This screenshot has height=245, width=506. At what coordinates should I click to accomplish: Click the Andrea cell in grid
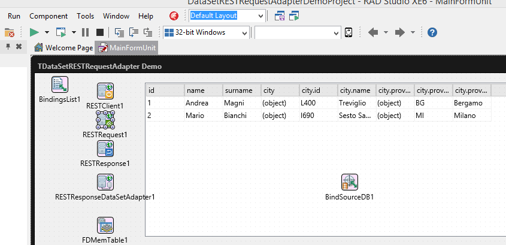coord(204,103)
